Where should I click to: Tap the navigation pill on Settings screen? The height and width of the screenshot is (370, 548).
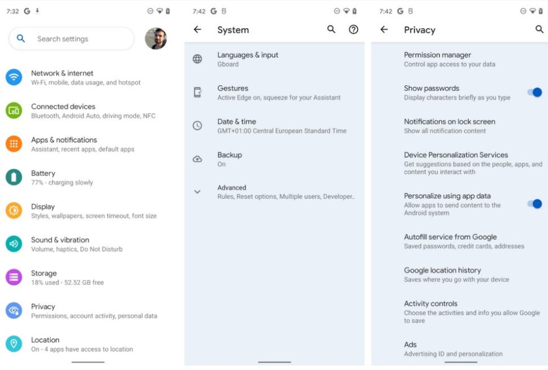click(x=88, y=362)
